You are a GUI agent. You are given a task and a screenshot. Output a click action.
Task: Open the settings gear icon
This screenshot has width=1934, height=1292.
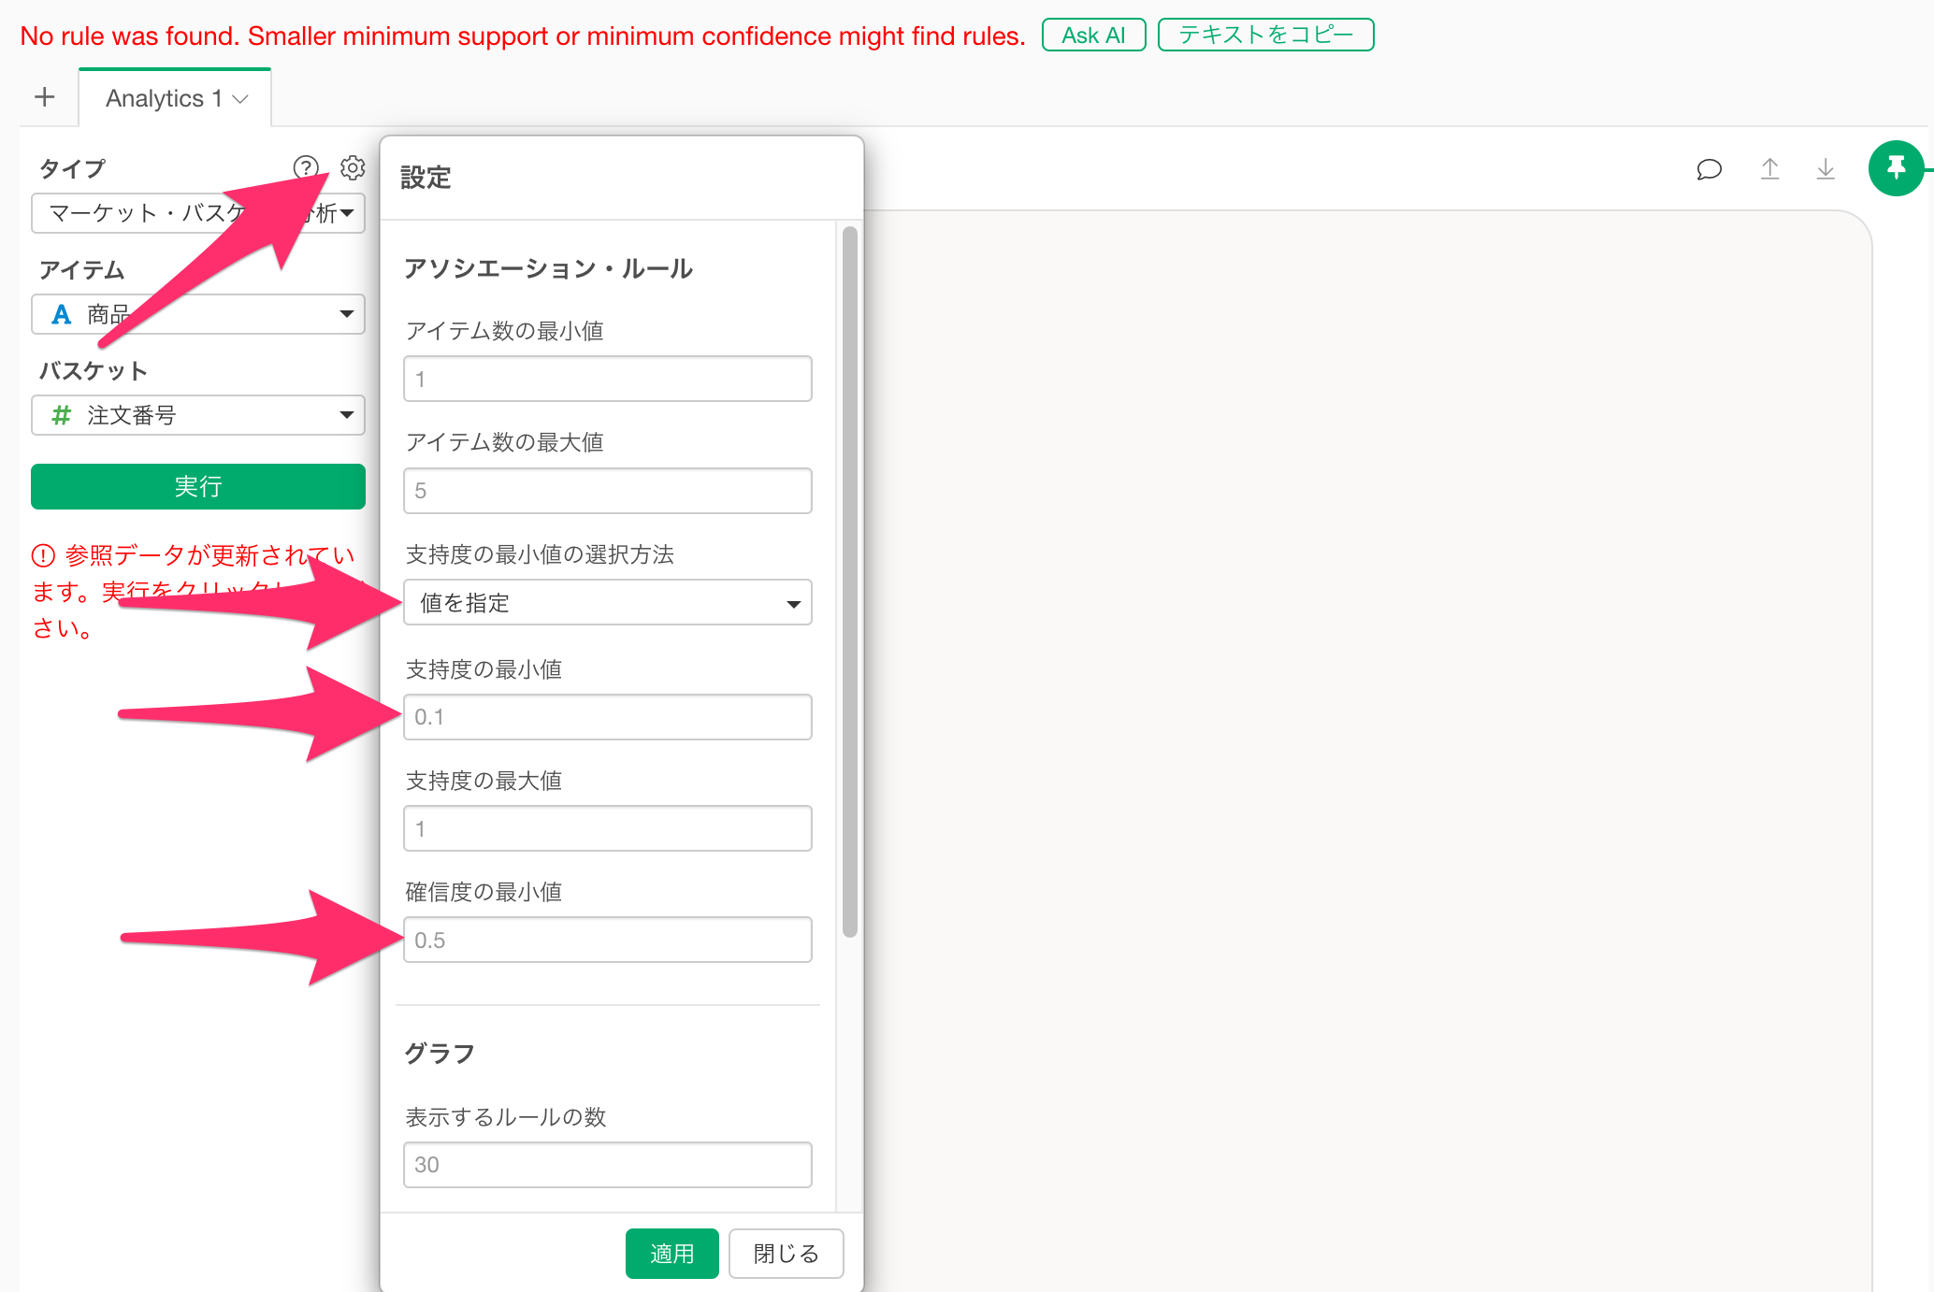tap(353, 167)
